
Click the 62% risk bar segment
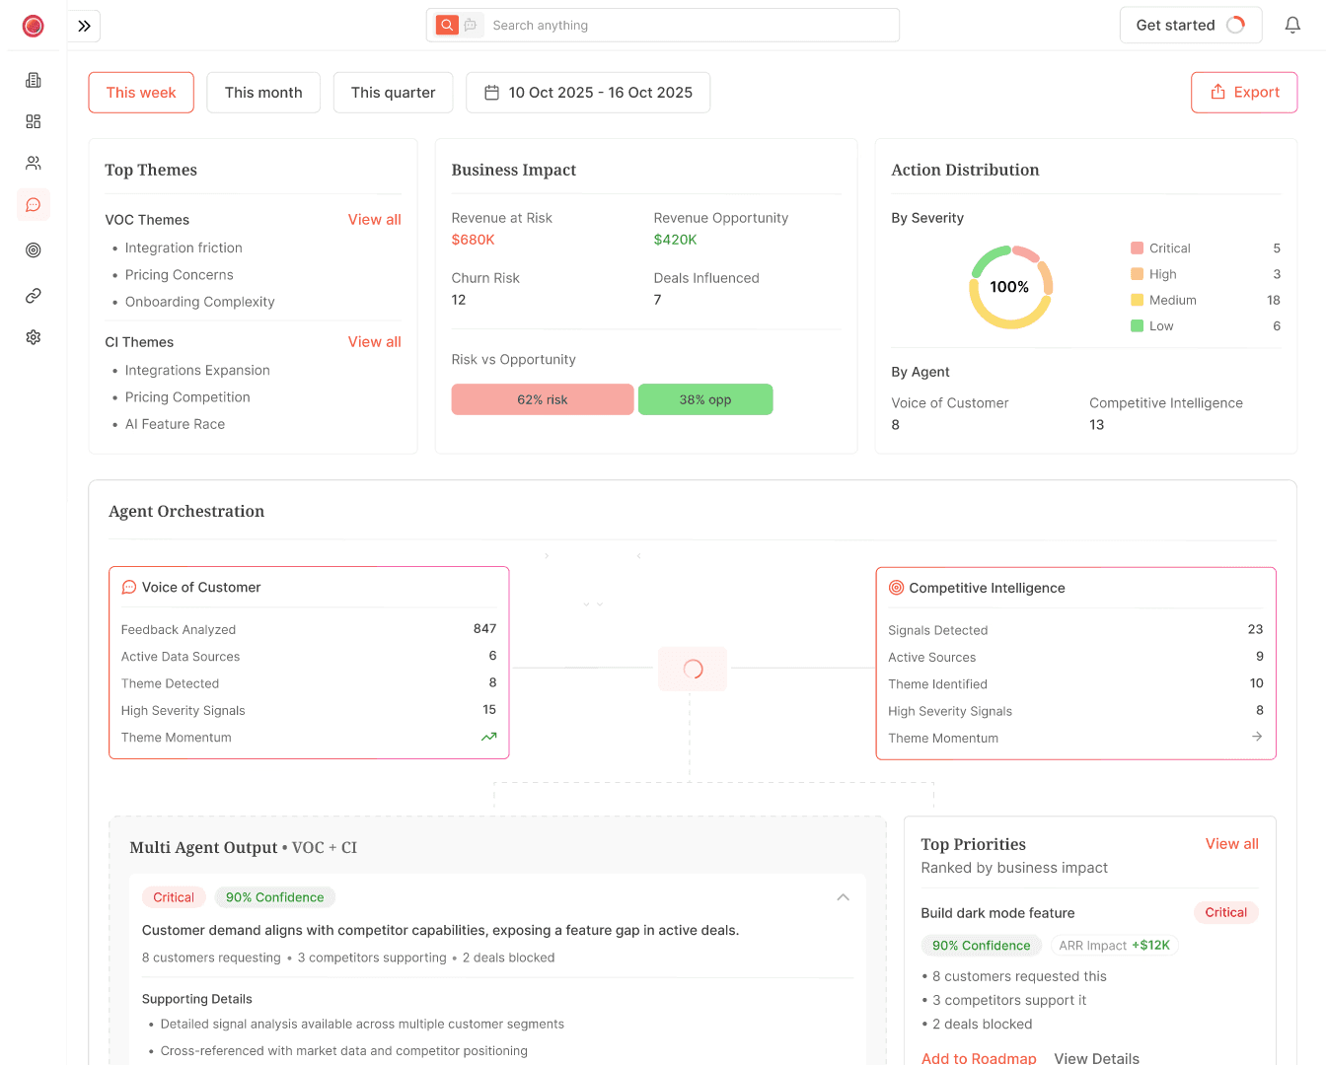tap(543, 399)
